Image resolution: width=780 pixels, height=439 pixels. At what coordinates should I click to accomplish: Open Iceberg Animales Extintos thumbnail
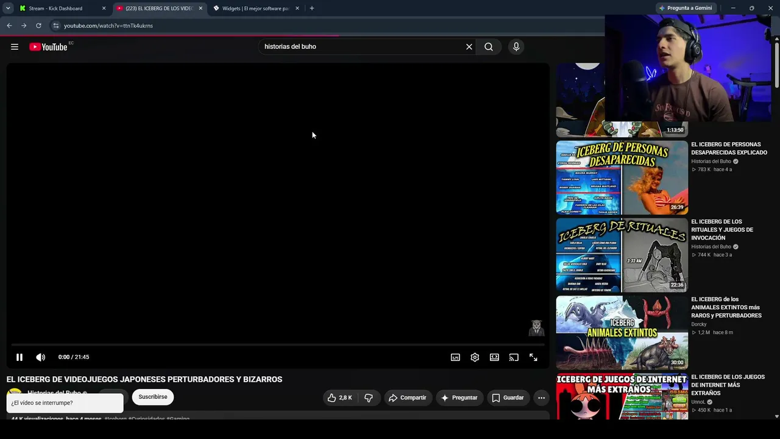coord(622,332)
